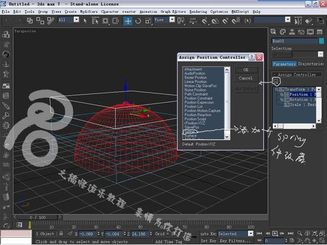This screenshot has width=327, height=245.
Task: Switch to the Display command panel tab
Action: pos(310,32)
